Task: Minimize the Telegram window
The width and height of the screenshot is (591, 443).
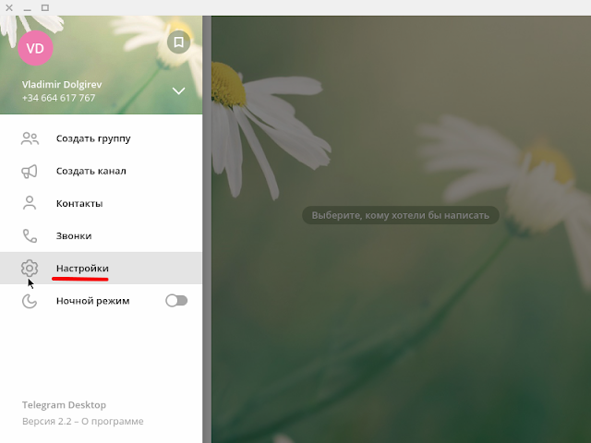Action: 27,8
